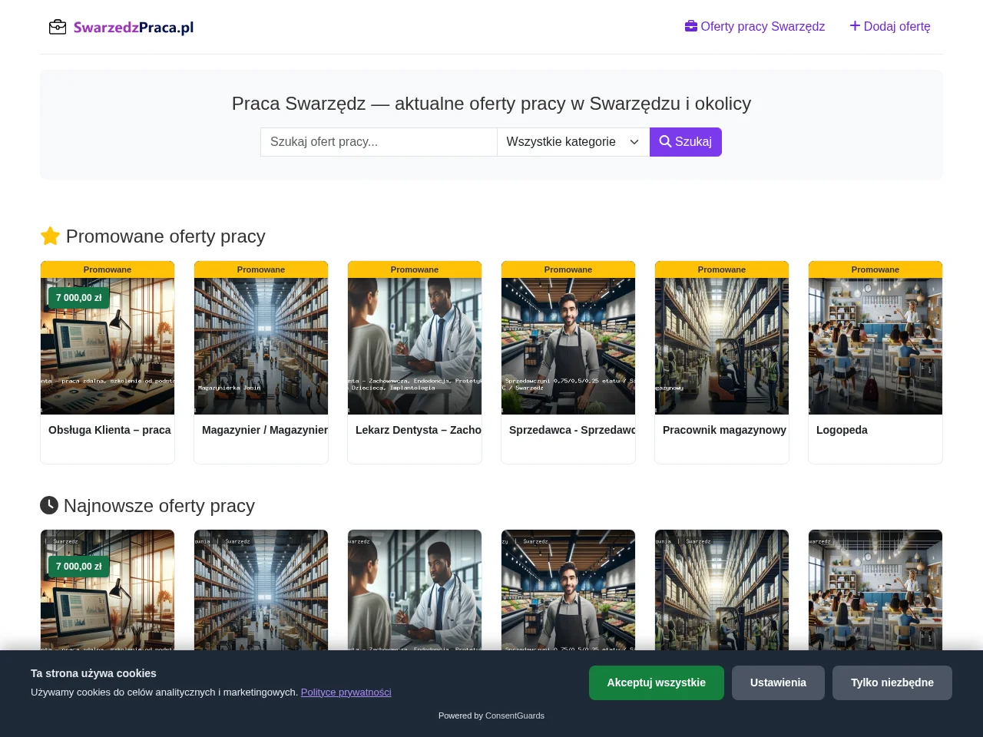Open the Sprzedawca - Sprzedawc title
983x737 pixels.
point(572,430)
